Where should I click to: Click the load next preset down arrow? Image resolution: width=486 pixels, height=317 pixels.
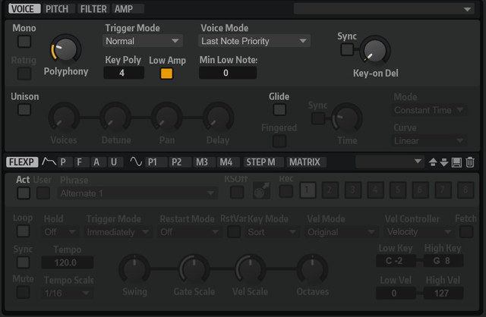(x=444, y=162)
